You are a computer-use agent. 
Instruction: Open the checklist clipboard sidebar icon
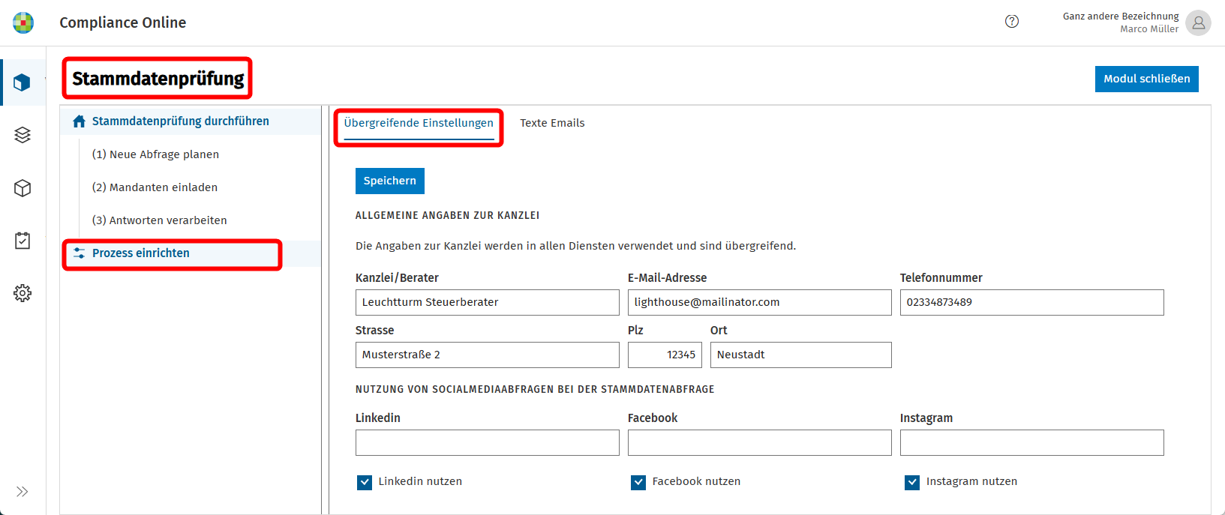point(23,241)
